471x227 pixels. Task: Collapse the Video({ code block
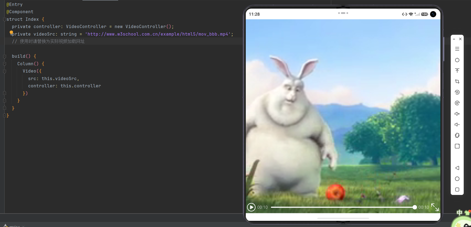pyautogui.click(x=4, y=71)
